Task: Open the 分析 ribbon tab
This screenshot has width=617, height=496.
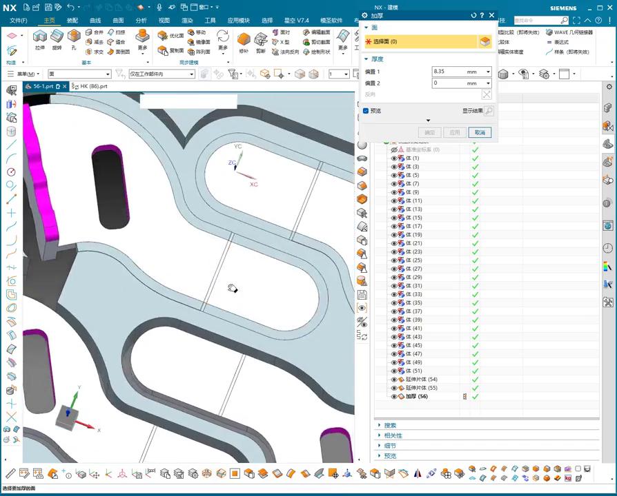Action: 141,21
